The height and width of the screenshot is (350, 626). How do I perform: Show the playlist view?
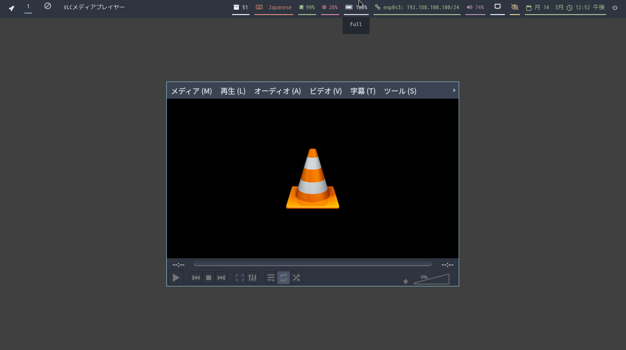pos(271,278)
